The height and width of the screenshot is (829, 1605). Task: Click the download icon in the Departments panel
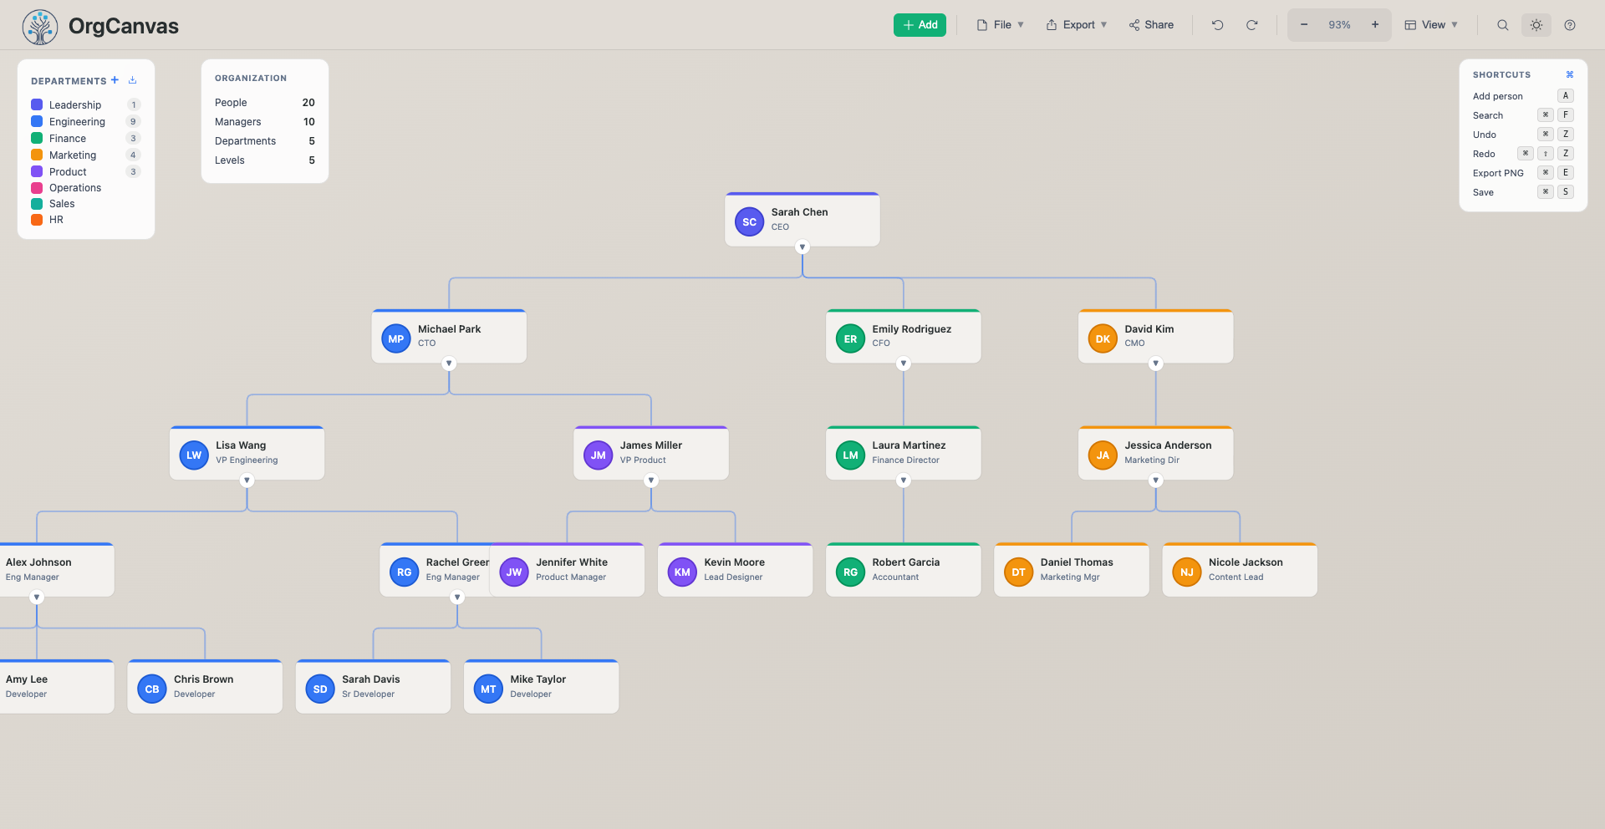pos(131,80)
